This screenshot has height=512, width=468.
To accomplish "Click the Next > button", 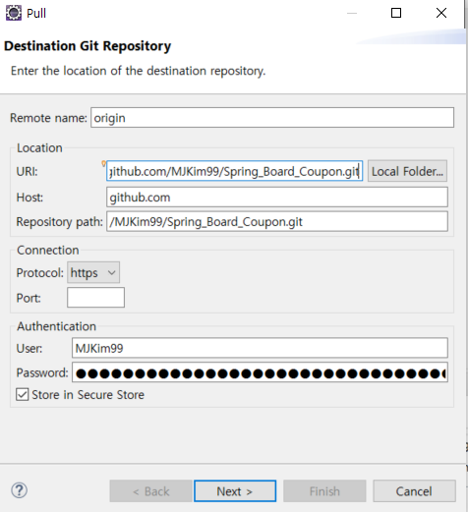I will [235, 491].
